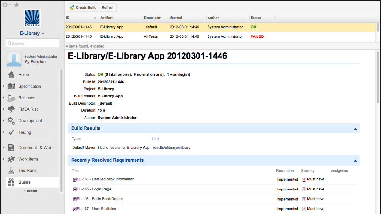Collapse the Build Results section

(355, 129)
